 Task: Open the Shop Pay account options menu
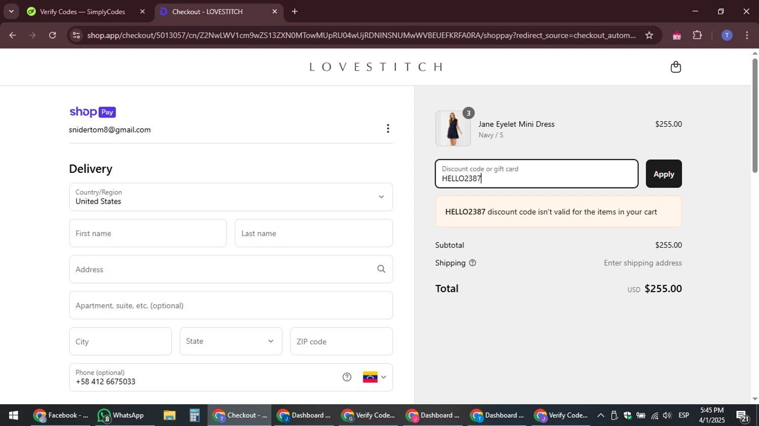tap(388, 129)
